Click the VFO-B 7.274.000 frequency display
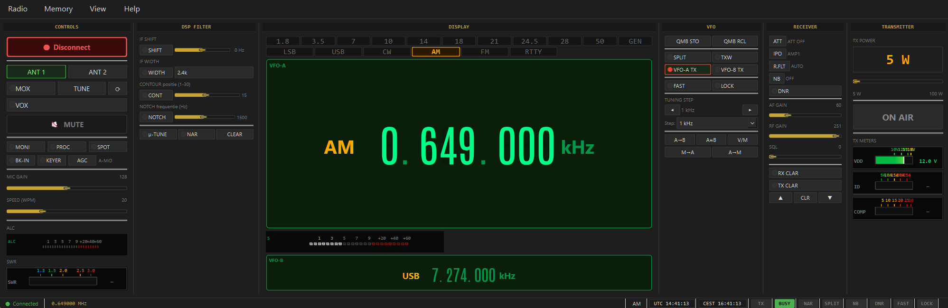 [x=463, y=275]
